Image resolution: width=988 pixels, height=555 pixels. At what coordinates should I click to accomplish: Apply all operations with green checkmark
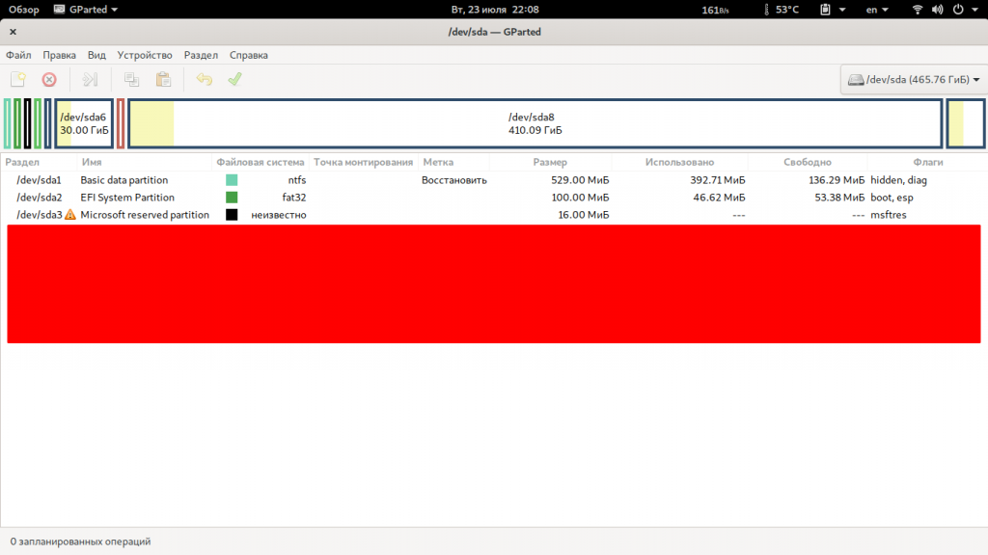point(235,79)
